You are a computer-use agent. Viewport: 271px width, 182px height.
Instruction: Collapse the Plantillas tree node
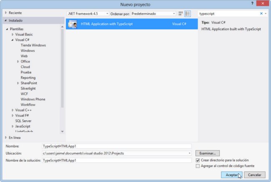click(7, 29)
